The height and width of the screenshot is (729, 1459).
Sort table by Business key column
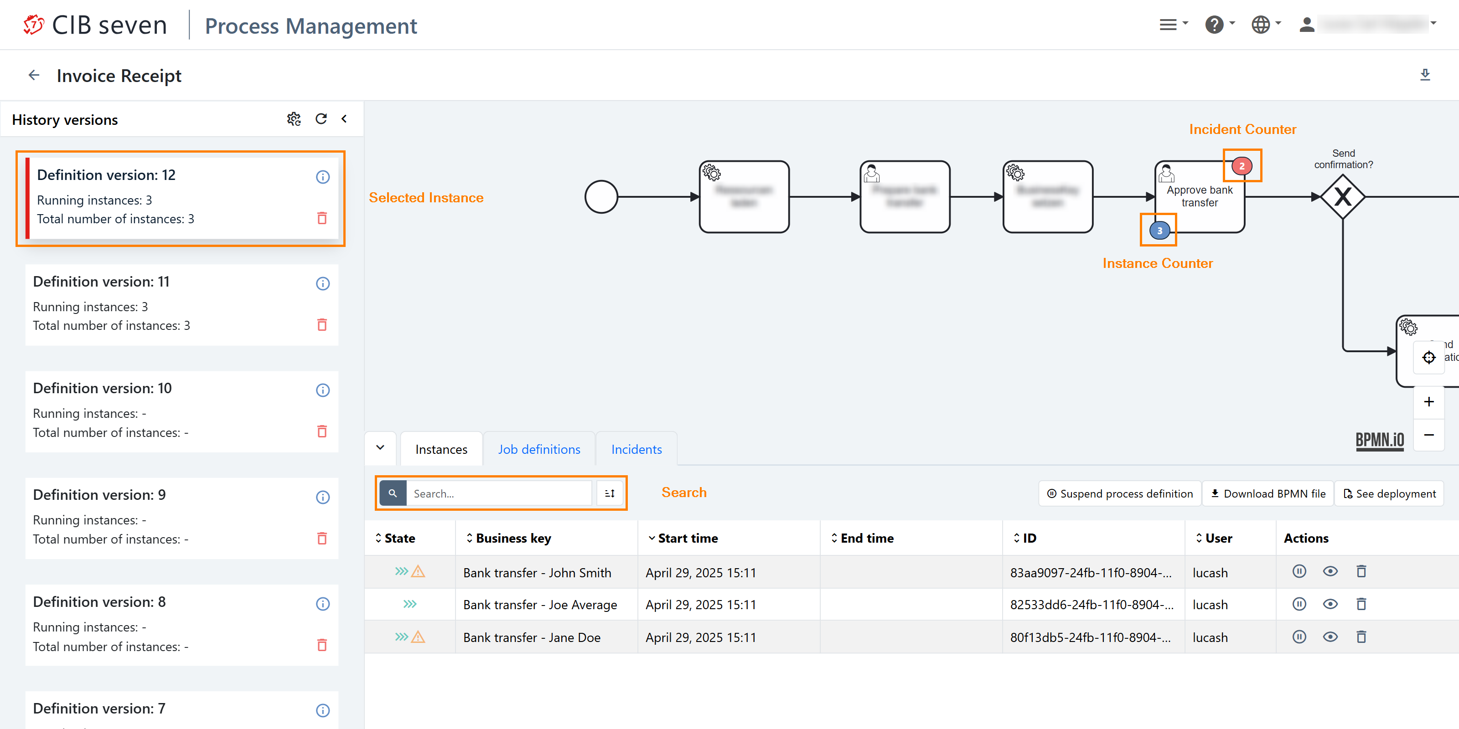(x=508, y=538)
